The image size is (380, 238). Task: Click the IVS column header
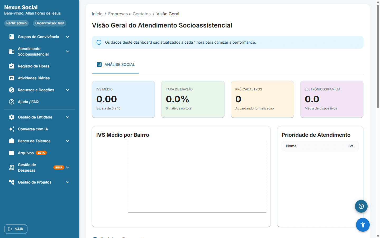[351, 146]
